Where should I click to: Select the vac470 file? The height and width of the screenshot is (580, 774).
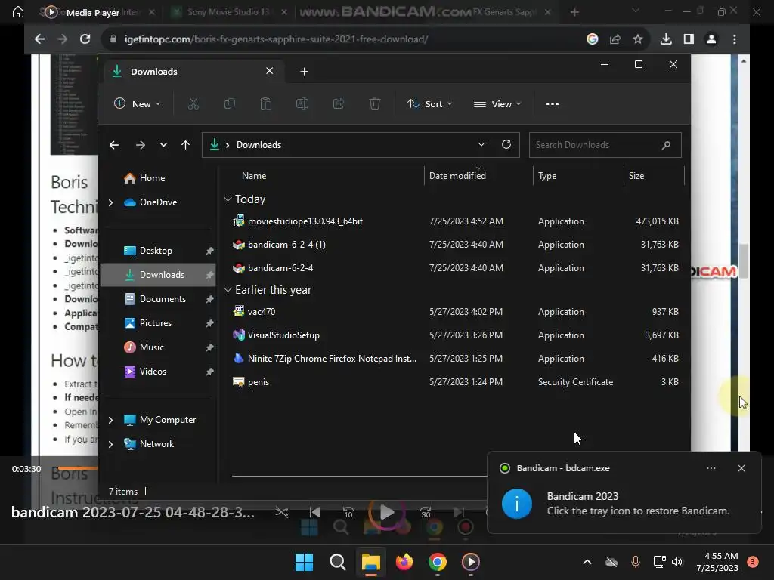click(455, 312)
